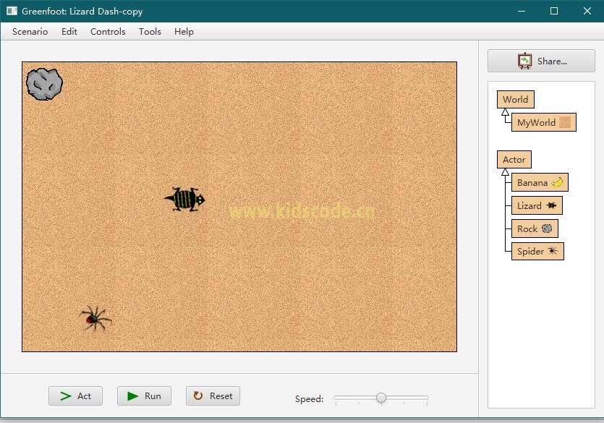Click the easel icon on Share button
This screenshot has width=604, height=423.
point(524,61)
